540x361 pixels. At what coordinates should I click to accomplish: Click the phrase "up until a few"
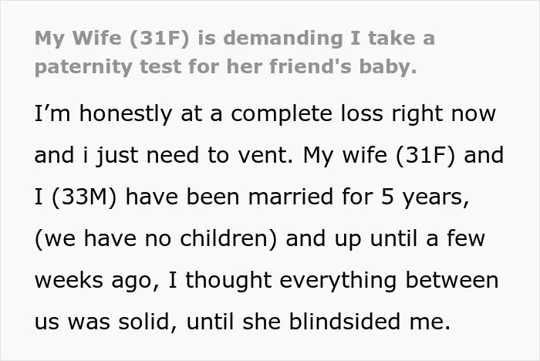pos(386,238)
